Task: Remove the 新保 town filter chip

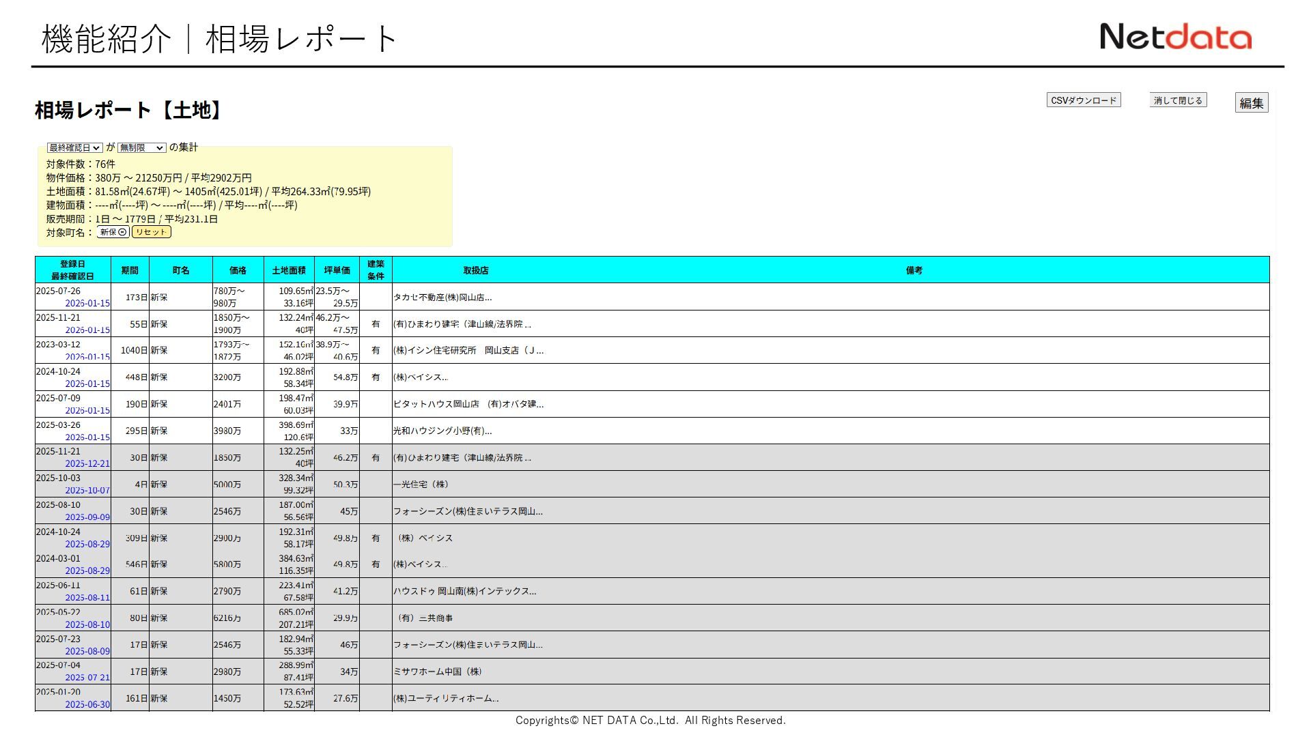Action: click(122, 232)
